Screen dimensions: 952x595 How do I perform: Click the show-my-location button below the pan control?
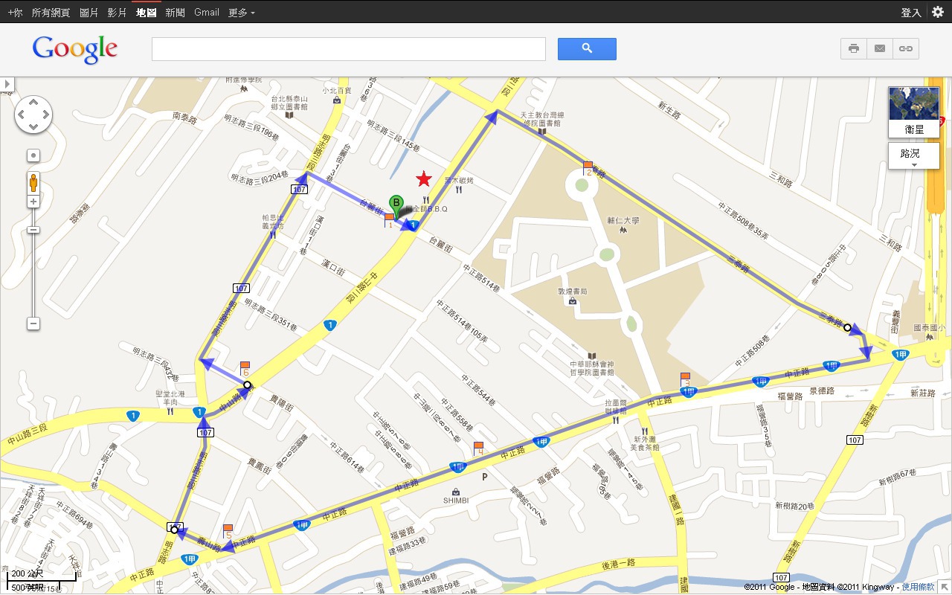[33, 156]
